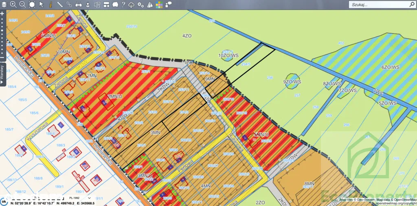Click the full extent zoom icon
This screenshot has height=206, width=417.
click(x=32, y=4)
